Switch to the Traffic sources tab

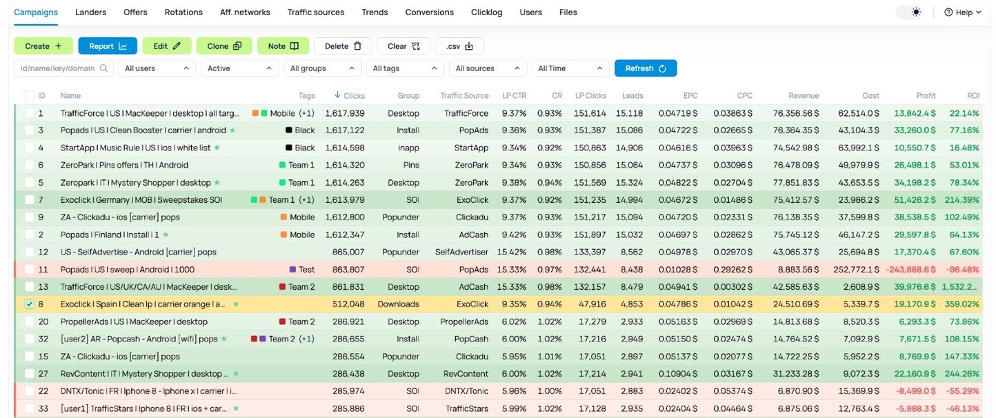pos(317,12)
